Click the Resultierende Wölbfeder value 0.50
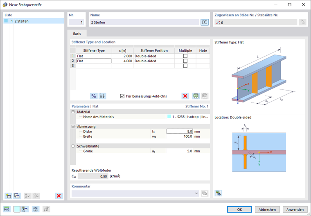This screenshot has width=311, height=216. click(93, 176)
